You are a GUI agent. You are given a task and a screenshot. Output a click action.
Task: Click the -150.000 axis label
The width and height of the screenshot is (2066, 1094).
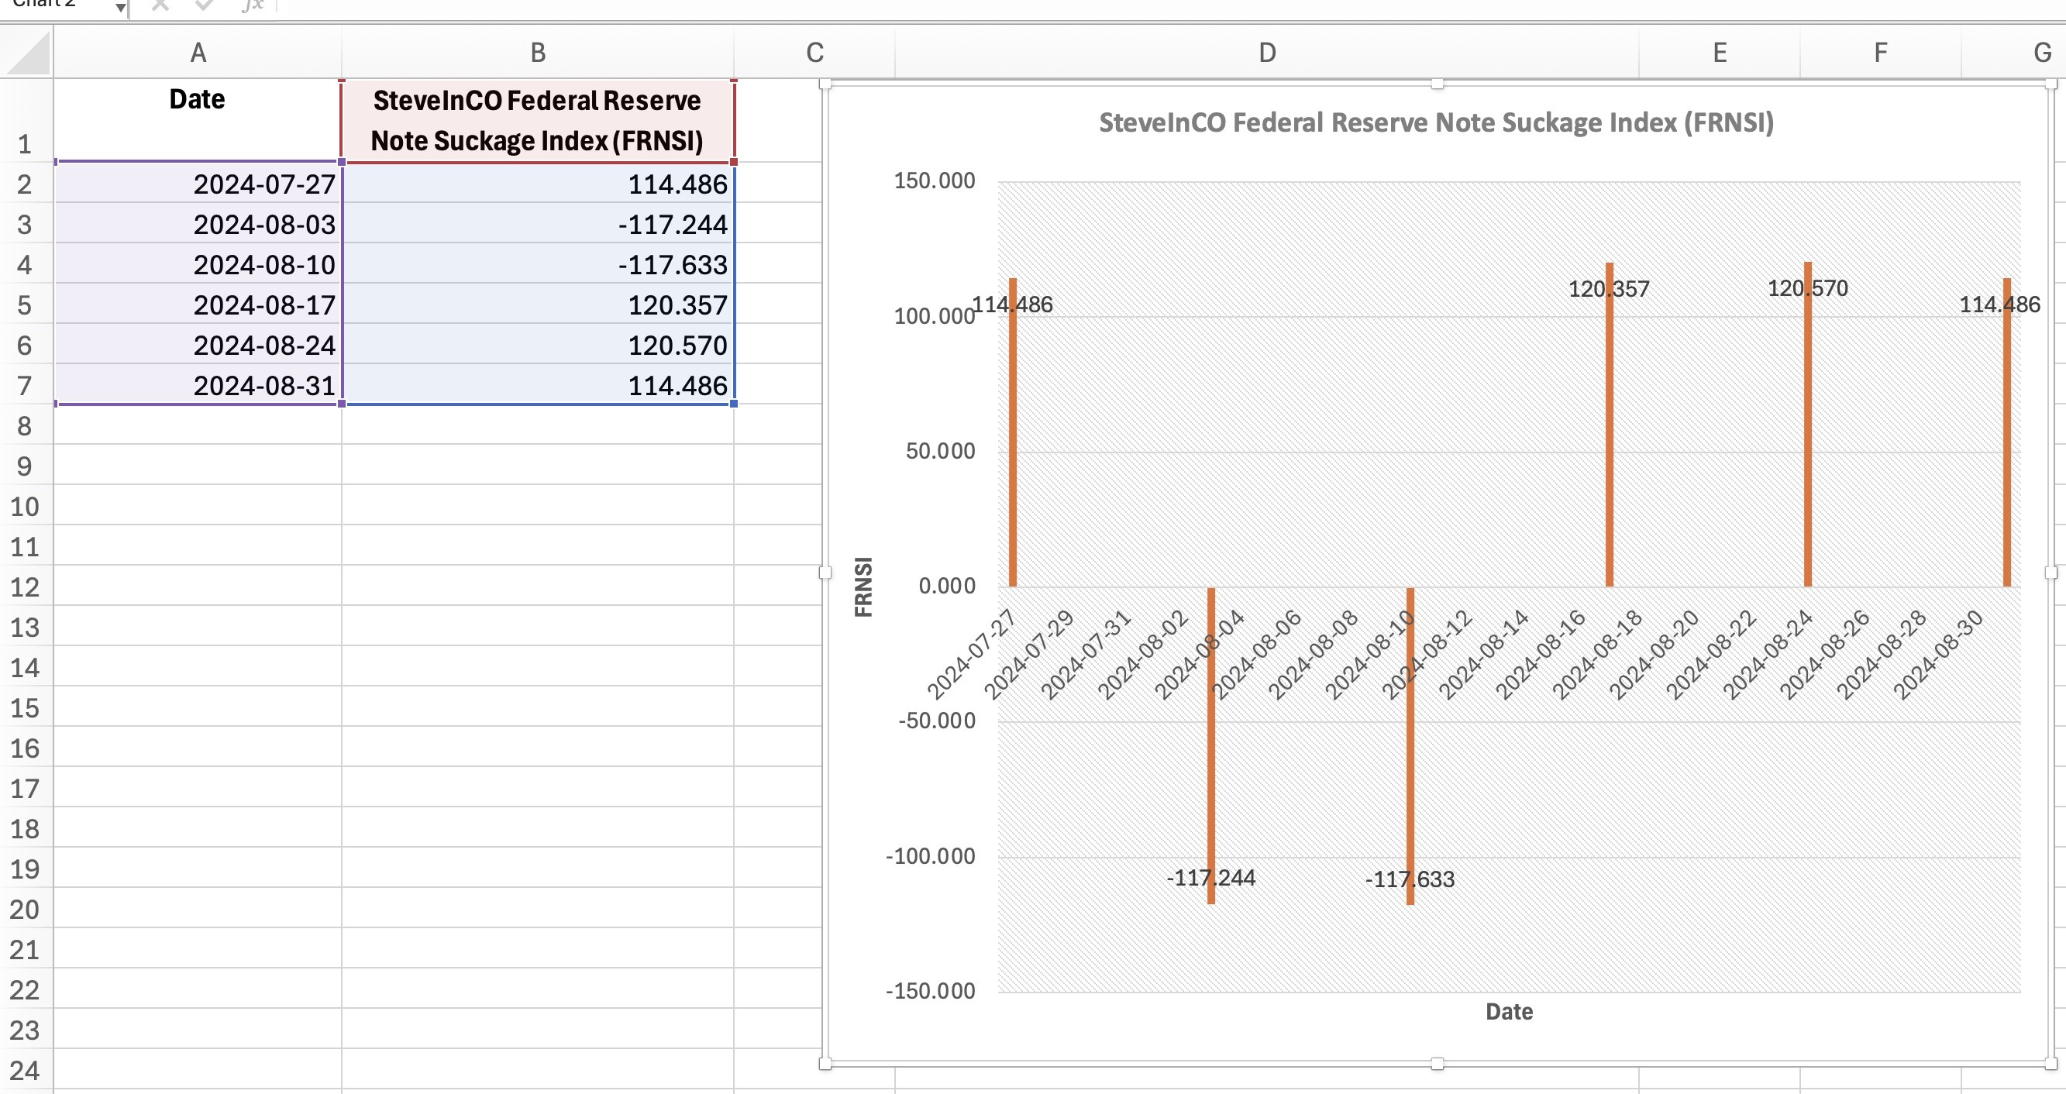pos(931,990)
